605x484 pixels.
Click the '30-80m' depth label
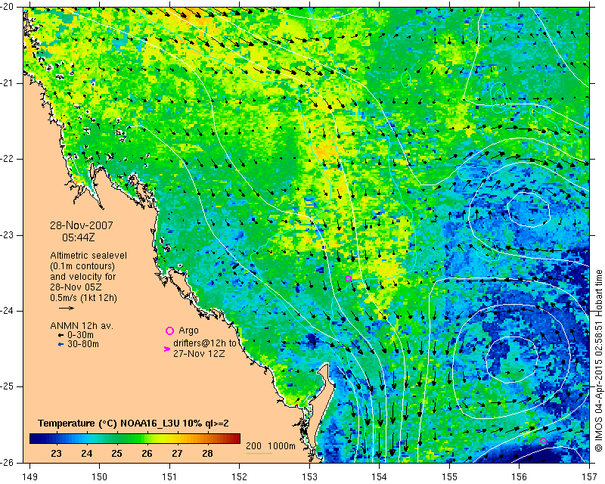click(x=83, y=344)
